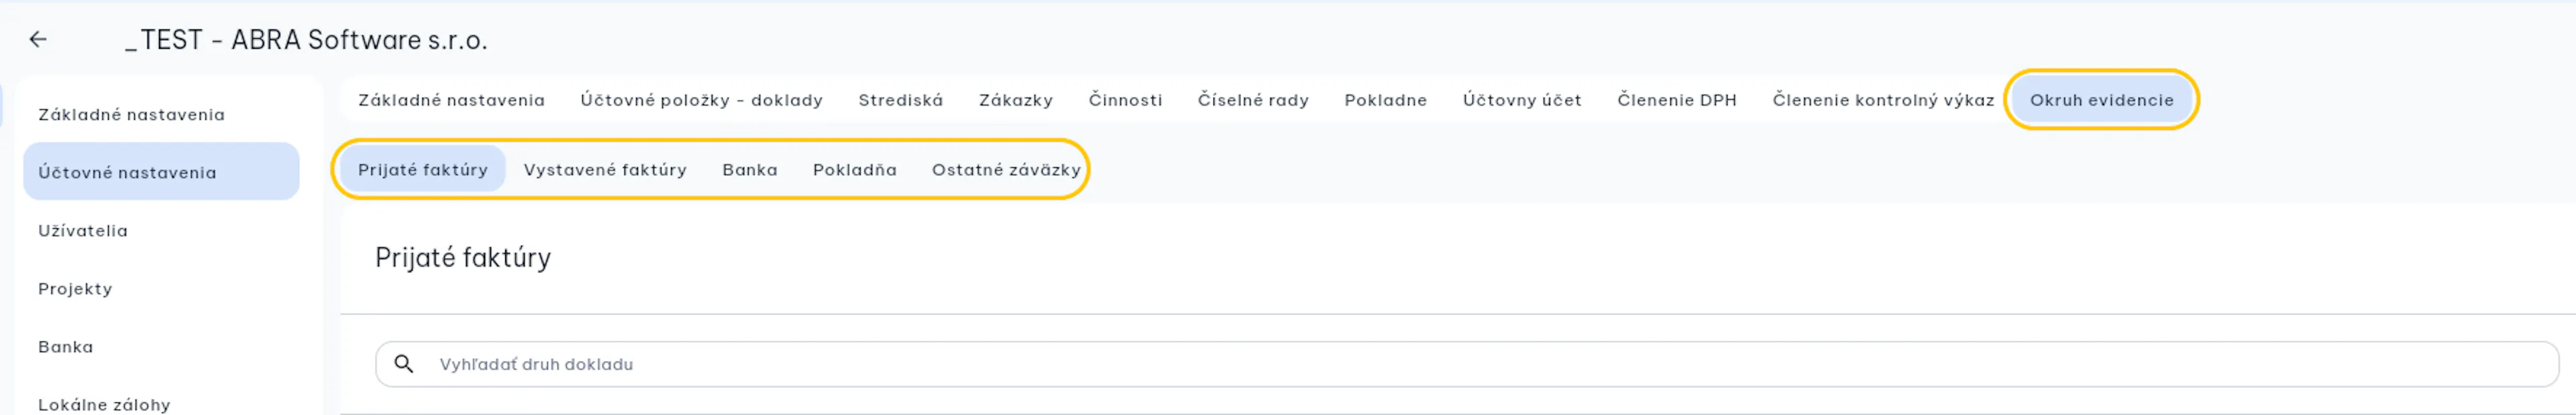Open the Okruh evidencie tab
Viewport: 2576px width, 415px height.
pyautogui.click(x=2101, y=100)
